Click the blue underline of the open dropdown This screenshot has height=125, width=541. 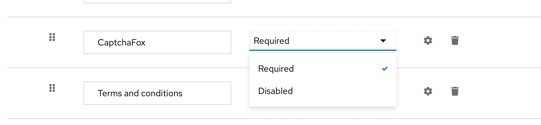coord(322,50)
